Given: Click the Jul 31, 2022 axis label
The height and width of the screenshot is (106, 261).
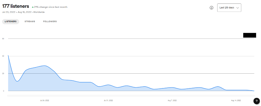Looking at the screenshot, I should coord(108,100).
